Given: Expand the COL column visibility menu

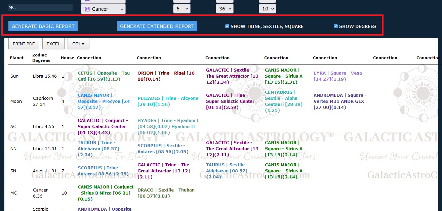Looking at the screenshot, I should pos(78,44).
